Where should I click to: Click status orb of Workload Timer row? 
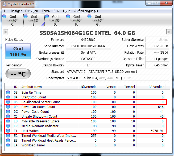(8, 145)
